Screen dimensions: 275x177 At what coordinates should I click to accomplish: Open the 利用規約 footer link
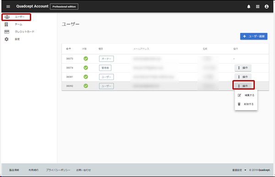[x=33, y=170]
